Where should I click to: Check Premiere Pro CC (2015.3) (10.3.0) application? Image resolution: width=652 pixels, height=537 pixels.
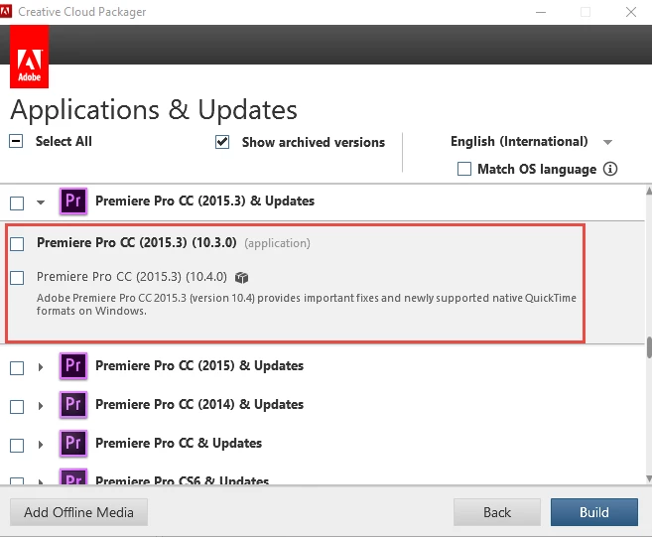(17, 244)
